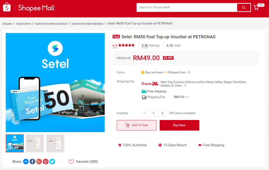Toggle the Favorite heart icon
Screen dimensions: 269x170
(x=71, y=162)
